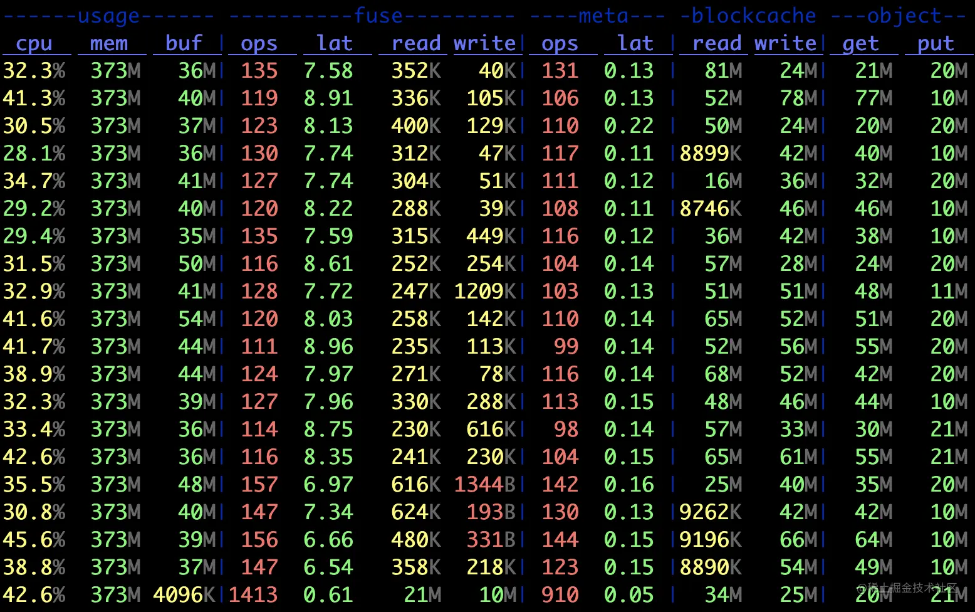Click the meta ops value 144
Viewport: 975px width, 612px height.
(560, 540)
